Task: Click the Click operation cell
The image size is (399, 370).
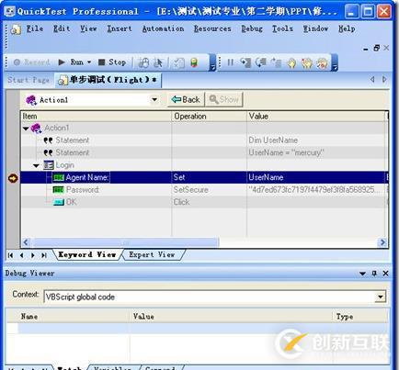Action: (210, 202)
